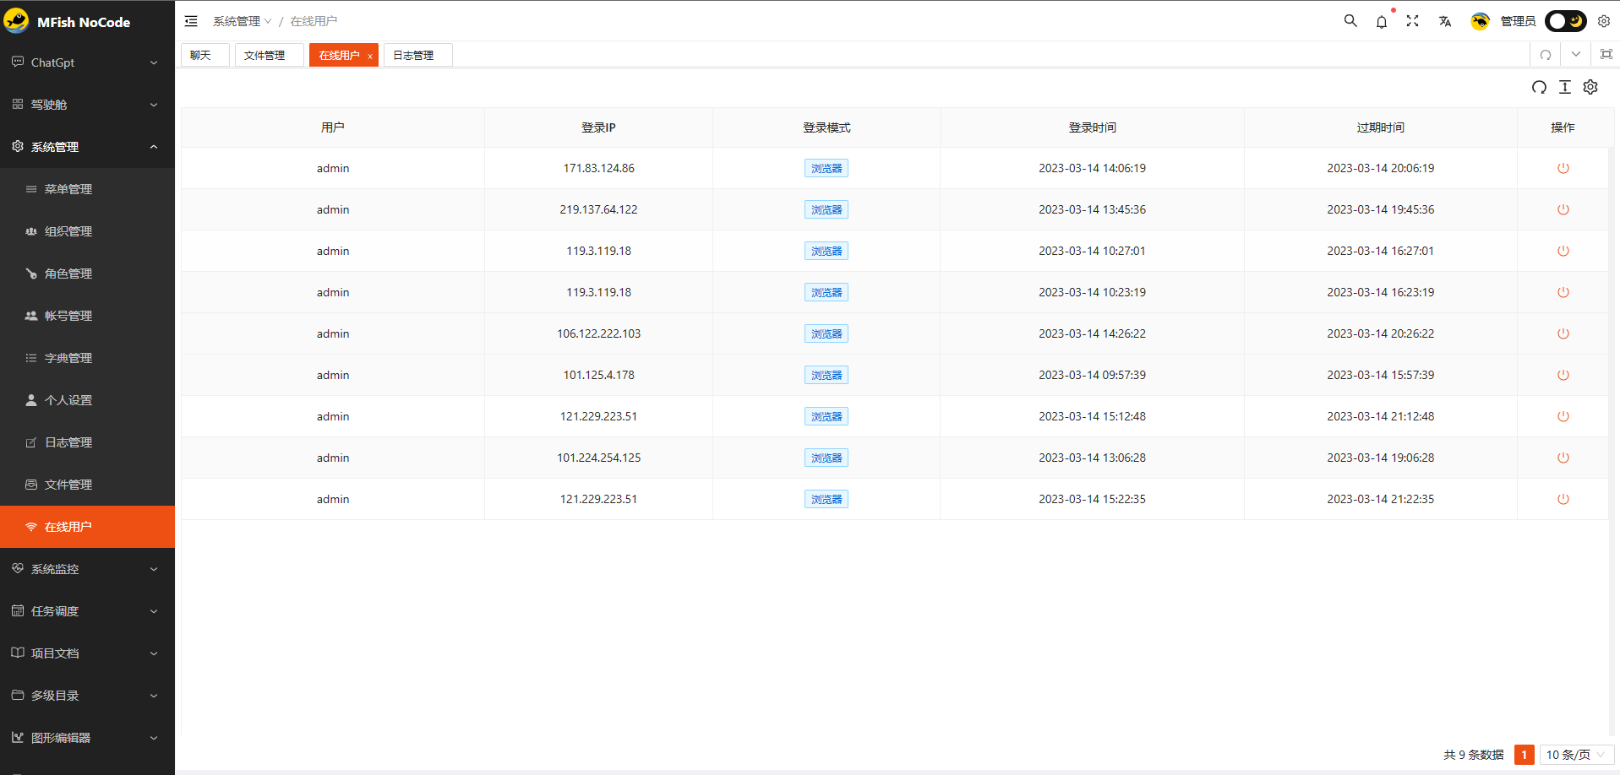1620x775 pixels.
Task: Open the tab options dropdown chevron
Action: pos(1576,55)
